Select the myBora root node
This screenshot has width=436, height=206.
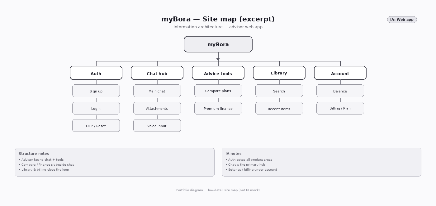tap(218, 44)
